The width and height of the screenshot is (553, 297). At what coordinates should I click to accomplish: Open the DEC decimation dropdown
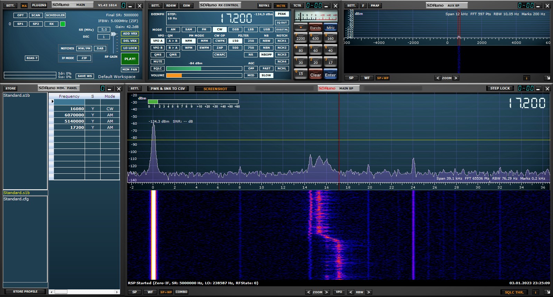pos(104,37)
